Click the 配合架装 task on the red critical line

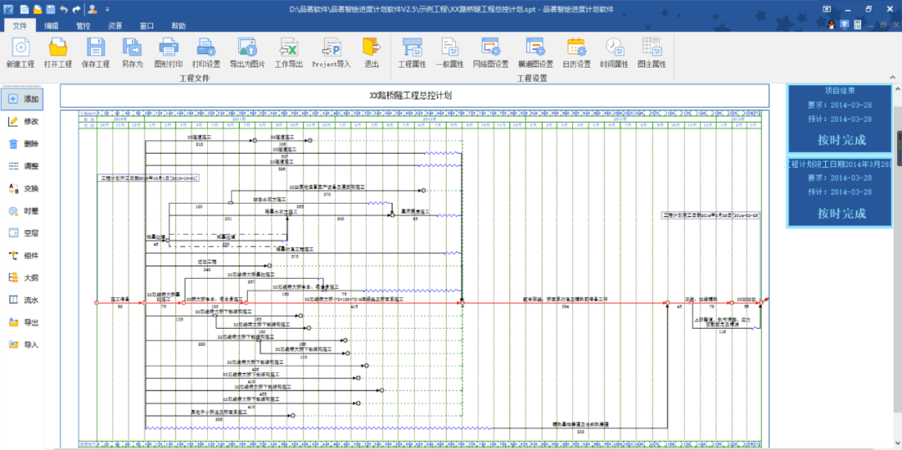coord(565,300)
